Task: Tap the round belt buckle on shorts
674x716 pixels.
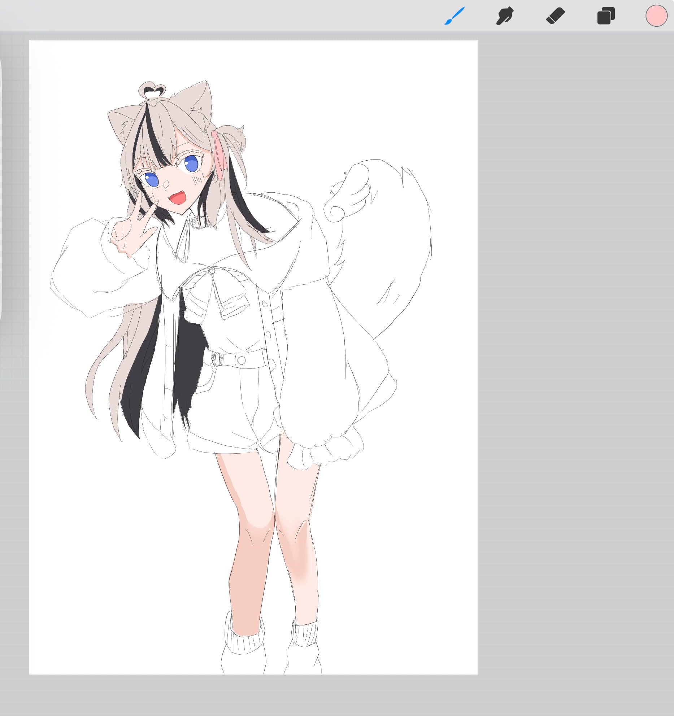Action: click(241, 360)
